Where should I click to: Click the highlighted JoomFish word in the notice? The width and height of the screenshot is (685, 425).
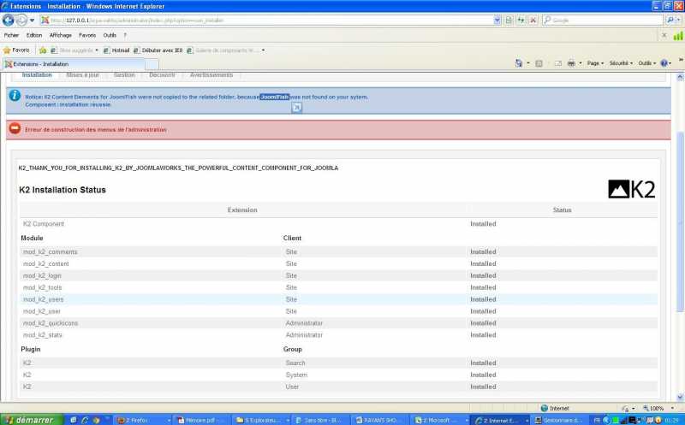click(x=274, y=97)
